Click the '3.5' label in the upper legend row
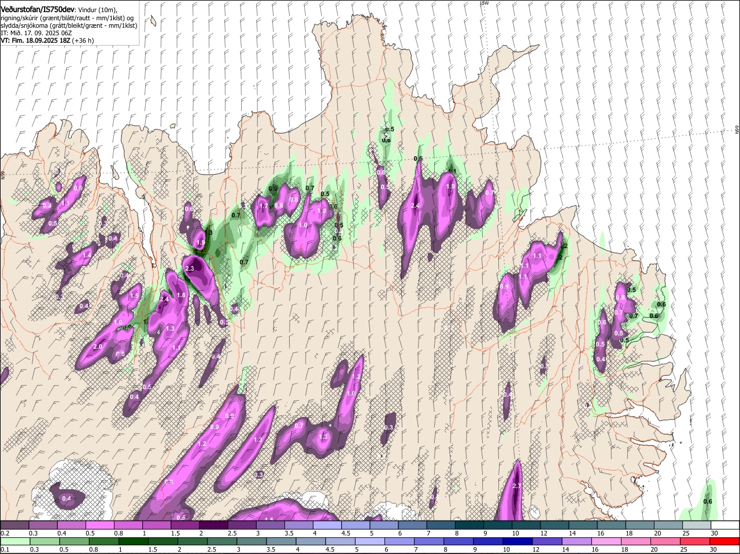The width and height of the screenshot is (740, 554). coord(289,533)
